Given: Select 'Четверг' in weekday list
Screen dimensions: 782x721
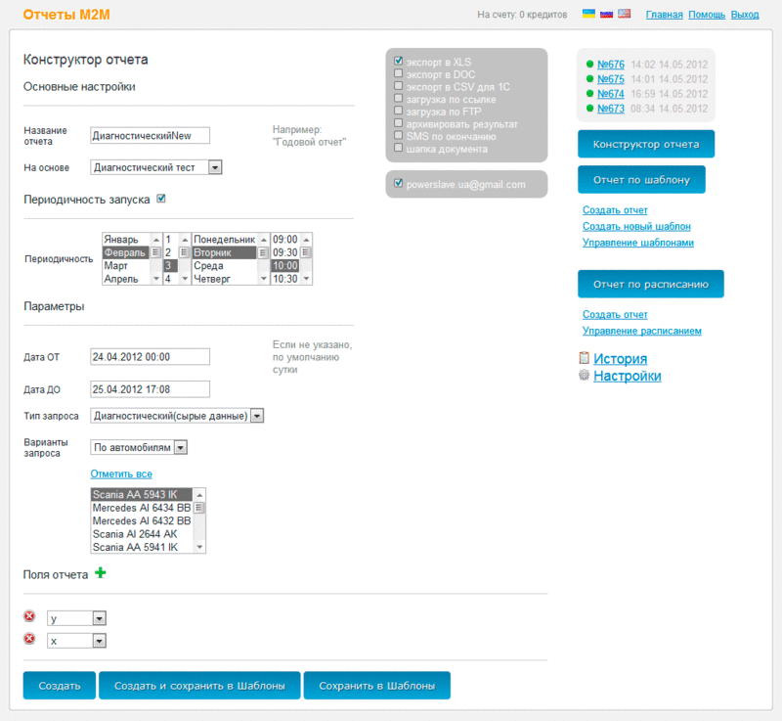Looking at the screenshot, I should pos(225,279).
